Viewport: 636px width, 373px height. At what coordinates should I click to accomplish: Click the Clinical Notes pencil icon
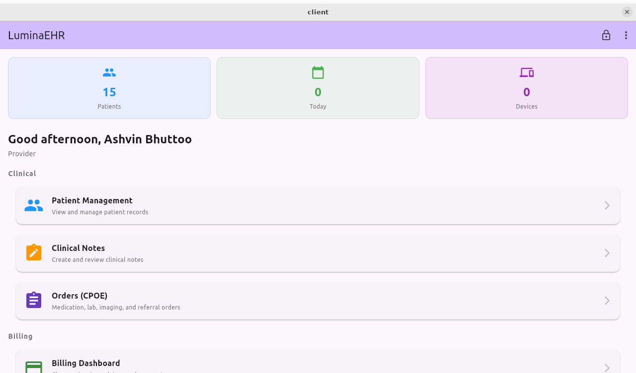[33, 252]
